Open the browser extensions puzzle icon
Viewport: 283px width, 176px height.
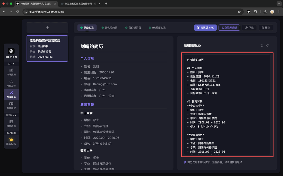pos(256,12)
